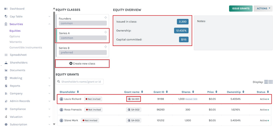Click the drag handle on Founders class

(x=105, y=18)
